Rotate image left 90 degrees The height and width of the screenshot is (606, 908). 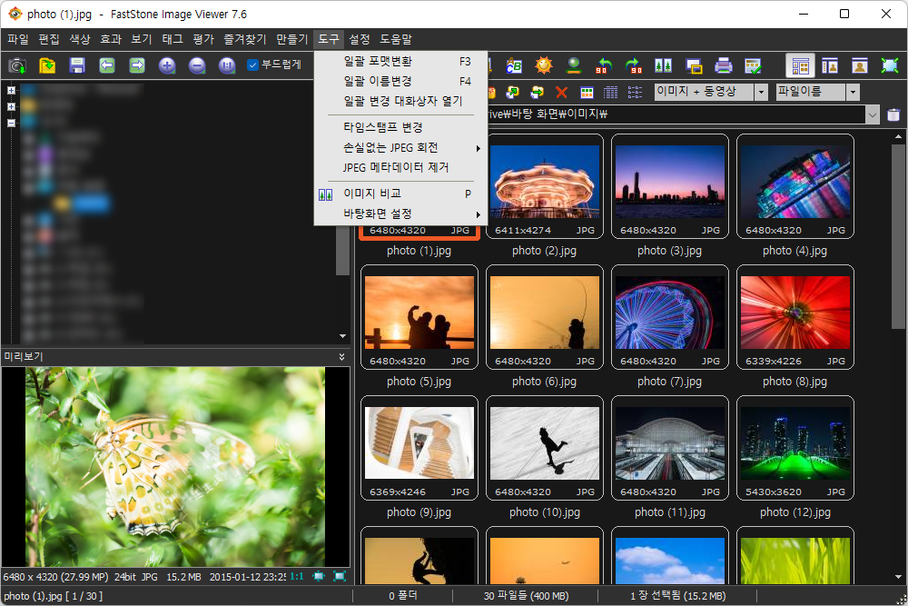[x=604, y=65]
